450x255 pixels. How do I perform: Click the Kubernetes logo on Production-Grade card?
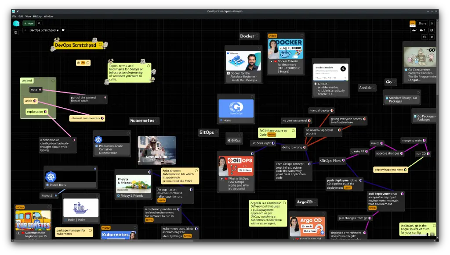point(98,139)
